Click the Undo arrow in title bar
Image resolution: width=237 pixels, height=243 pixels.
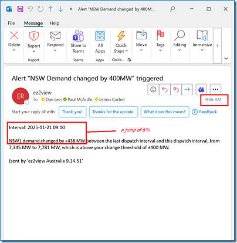click(x=31, y=9)
